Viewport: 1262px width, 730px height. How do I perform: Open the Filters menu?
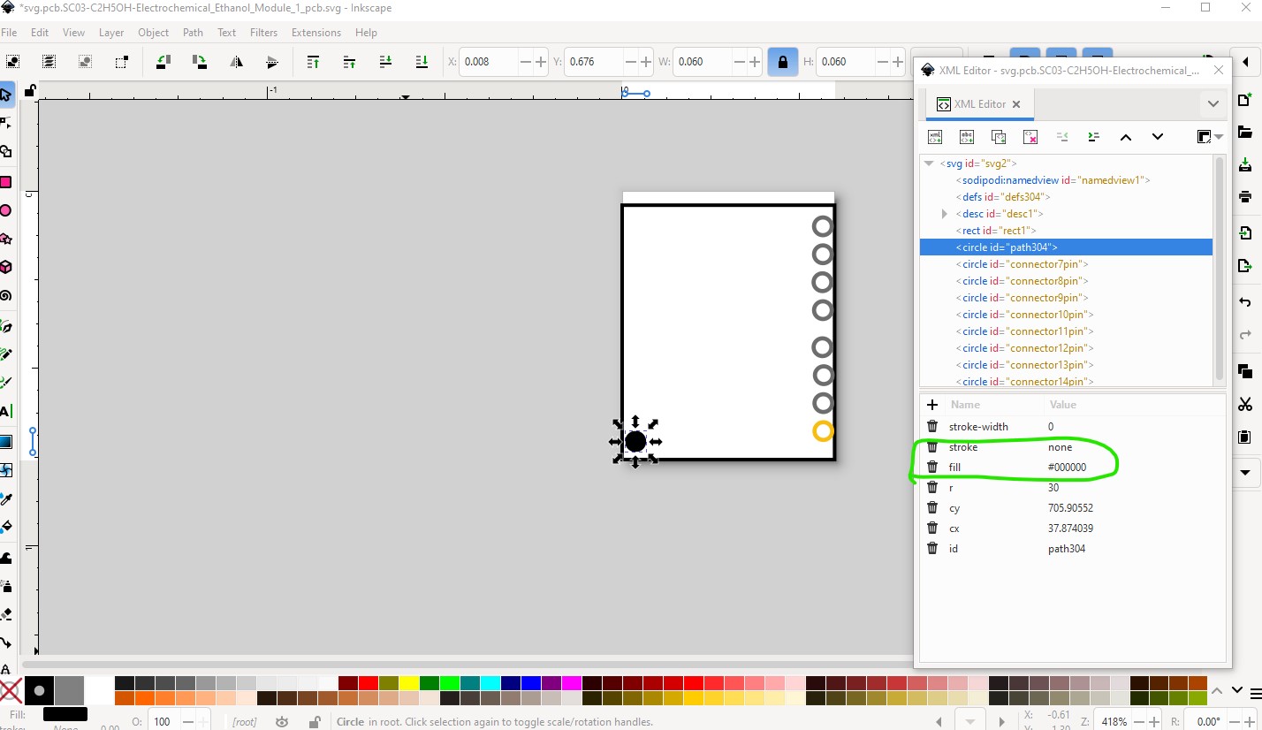coord(263,33)
